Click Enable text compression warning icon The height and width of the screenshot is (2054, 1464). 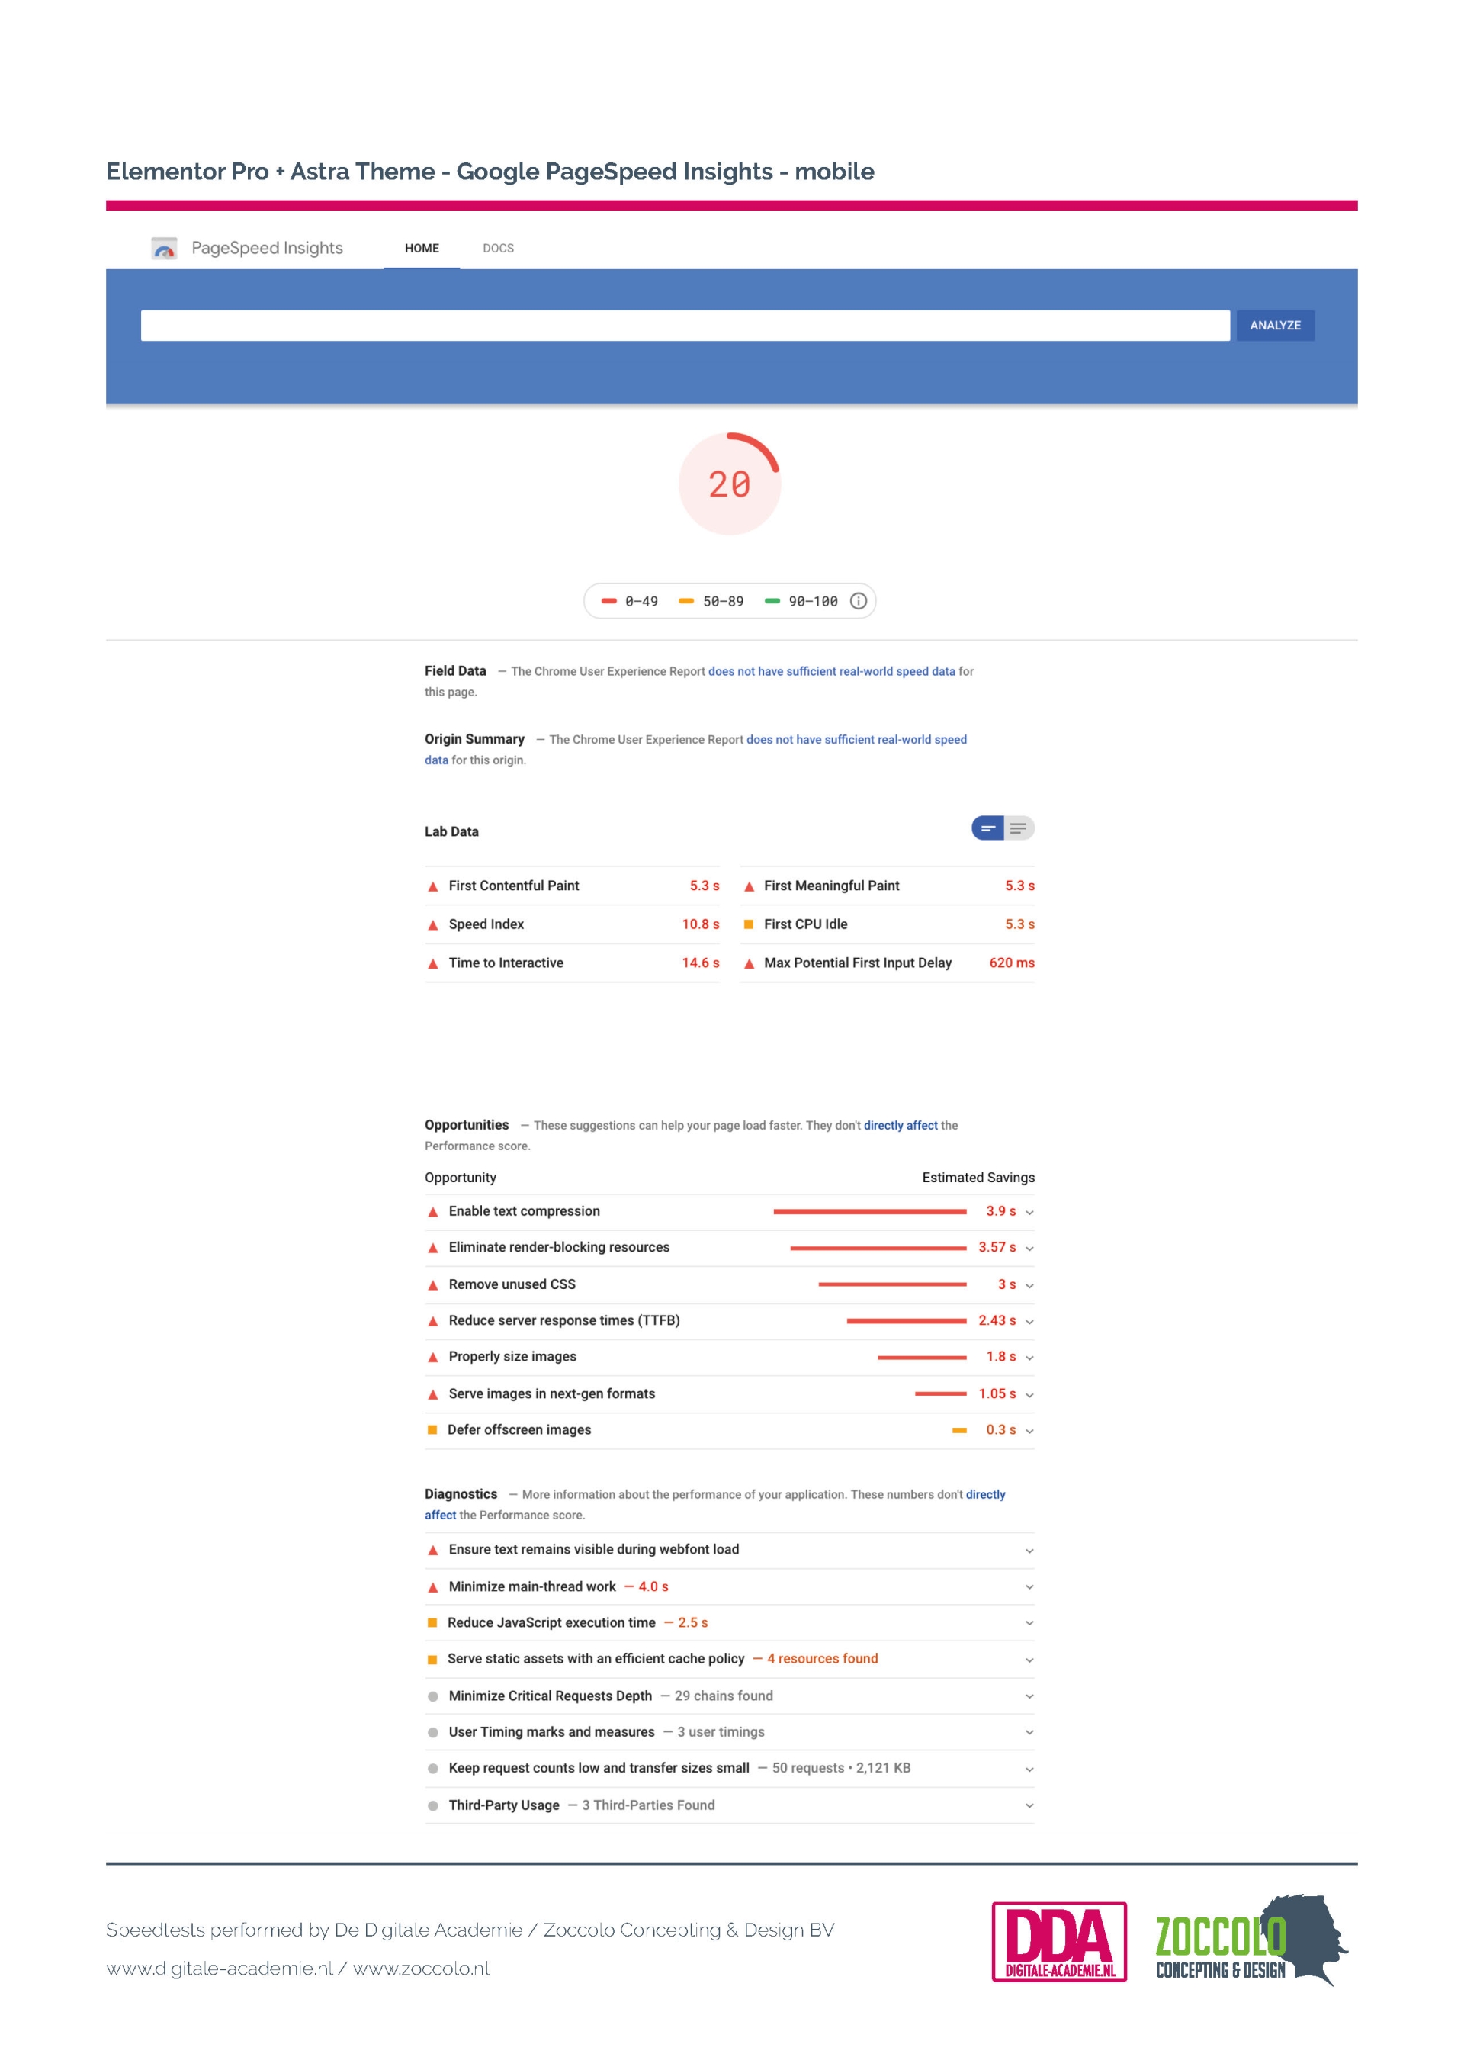[x=432, y=1212]
